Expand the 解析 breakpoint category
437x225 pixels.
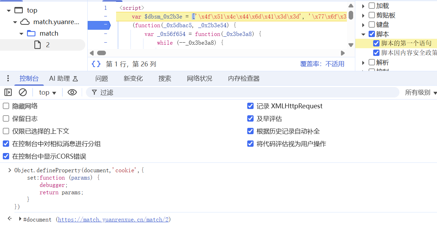point(363,63)
